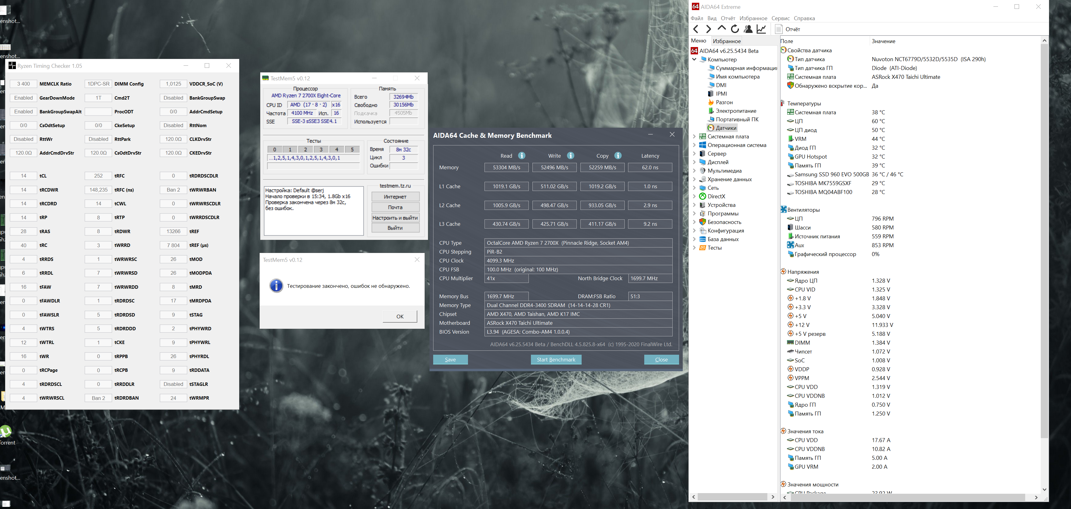1071x509 pixels.
Task: Open the graph chart toolbar icon
Action: click(761, 29)
